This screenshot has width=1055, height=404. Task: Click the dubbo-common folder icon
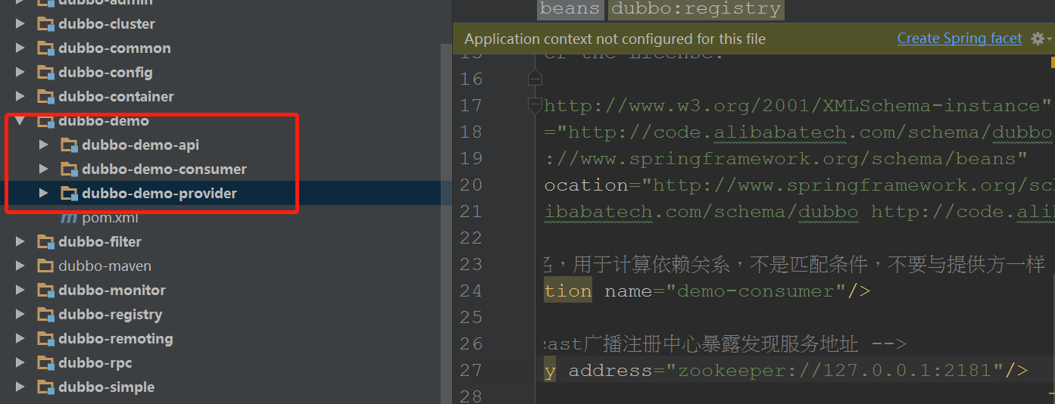click(46, 48)
